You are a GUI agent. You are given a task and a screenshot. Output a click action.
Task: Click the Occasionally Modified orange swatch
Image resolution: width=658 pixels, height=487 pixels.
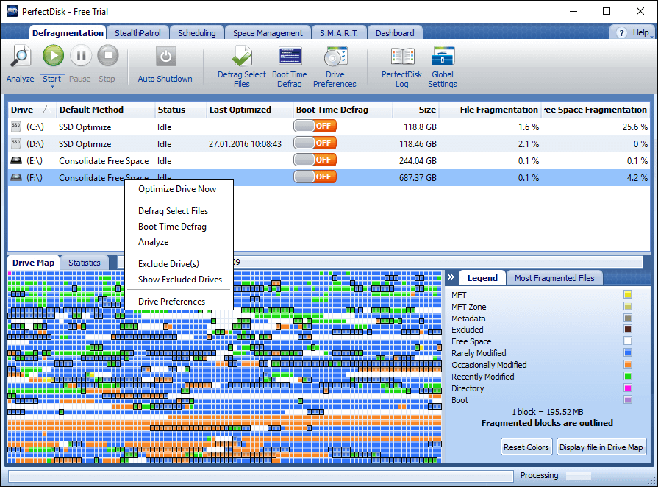628,364
